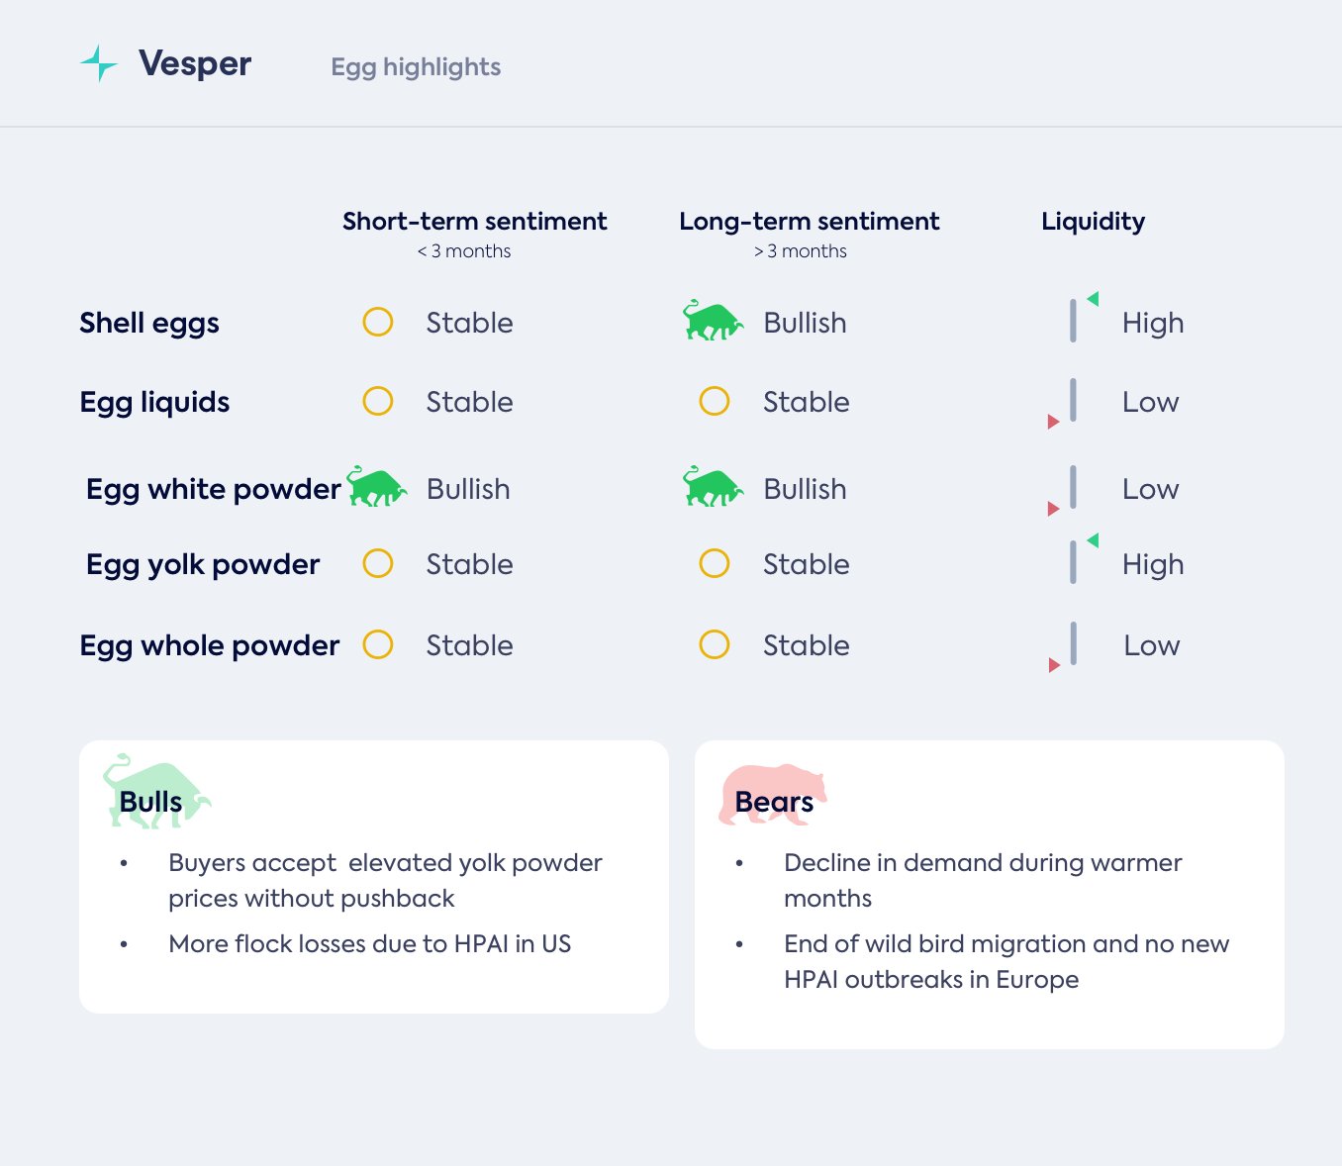
Task: Click the Shell eggs short-term stable circle
Action: 378,322
